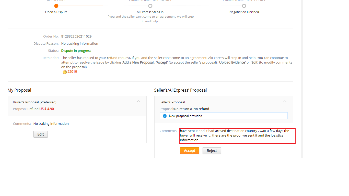Select the AliExpress Steps In step marker
The width and height of the screenshot is (349, 196).
point(150,6)
